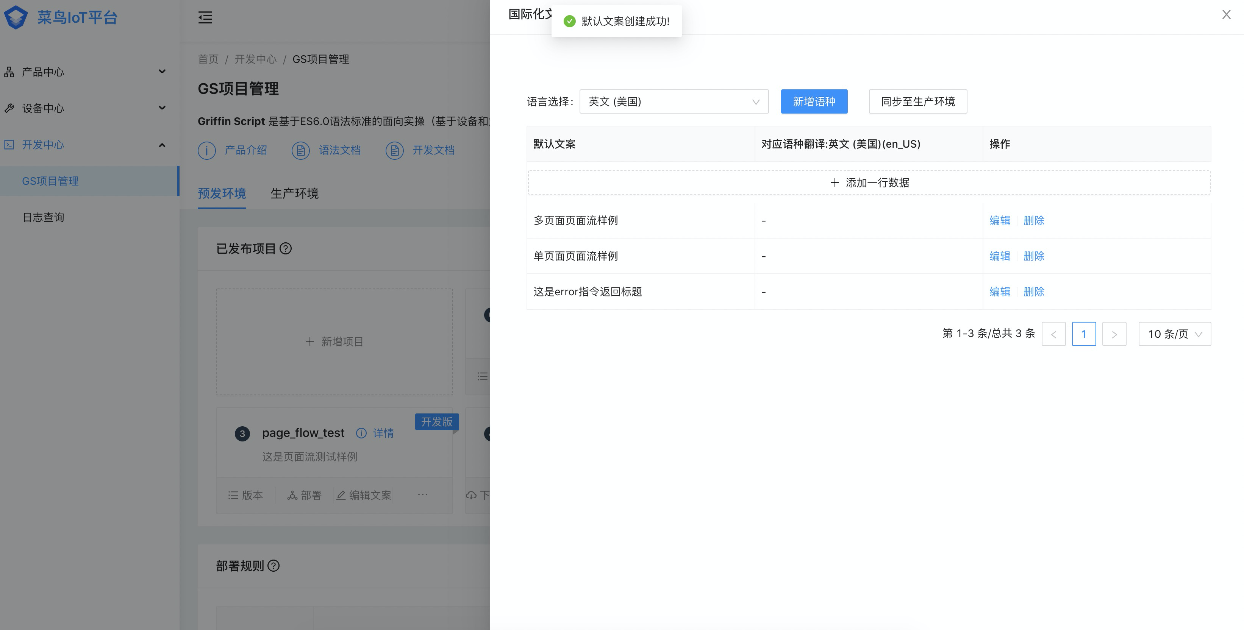This screenshot has width=1244, height=630.
Task: Switch to 生产环境 tab
Action: [x=294, y=193]
